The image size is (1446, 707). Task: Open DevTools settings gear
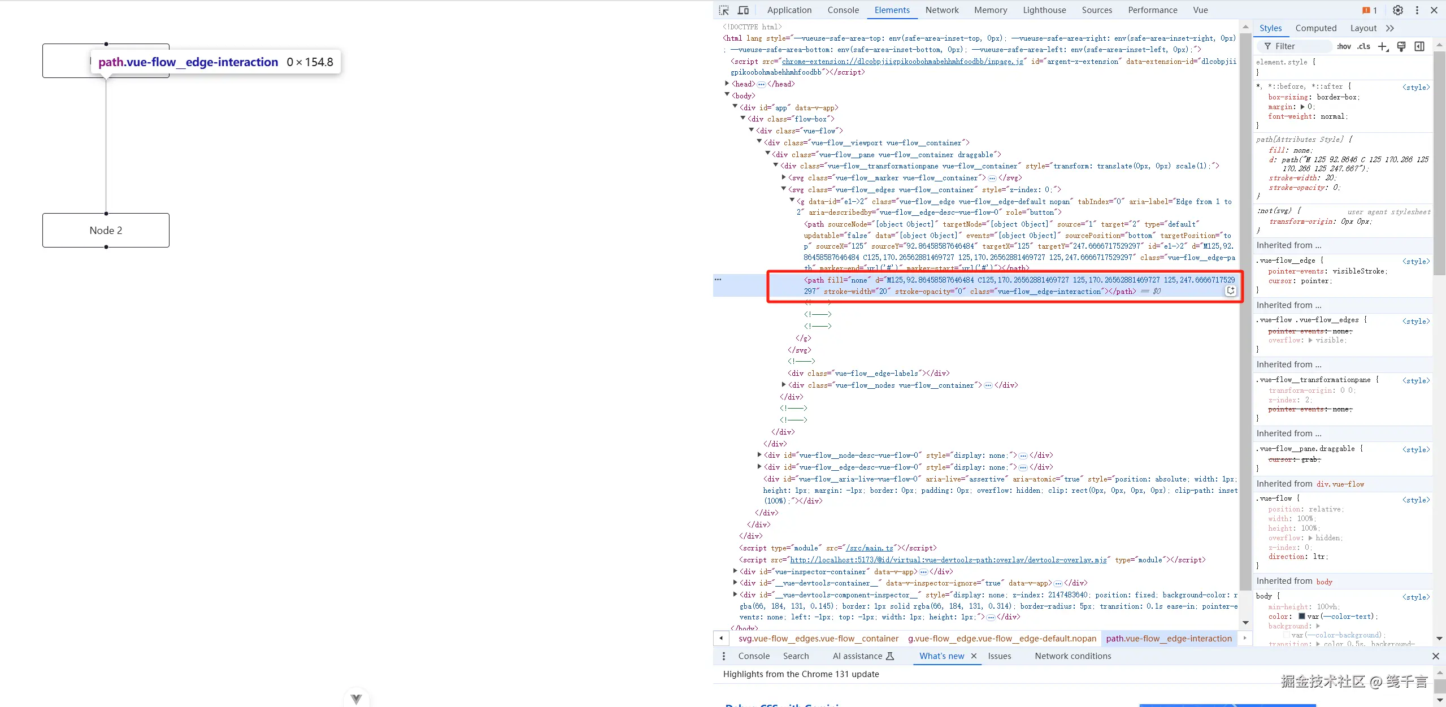(x=1397, y=10)
